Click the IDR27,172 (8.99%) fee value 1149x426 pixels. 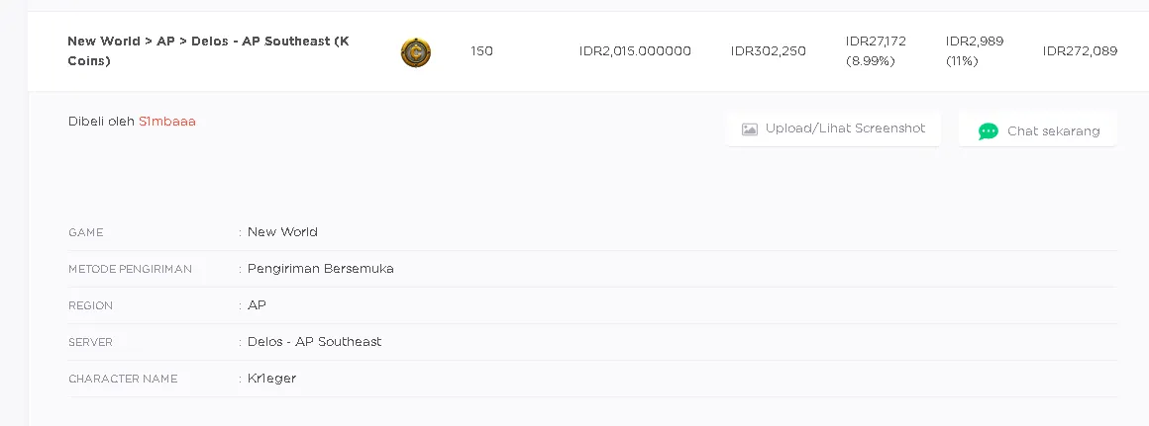pyautogui.click(x=876, y=51)
